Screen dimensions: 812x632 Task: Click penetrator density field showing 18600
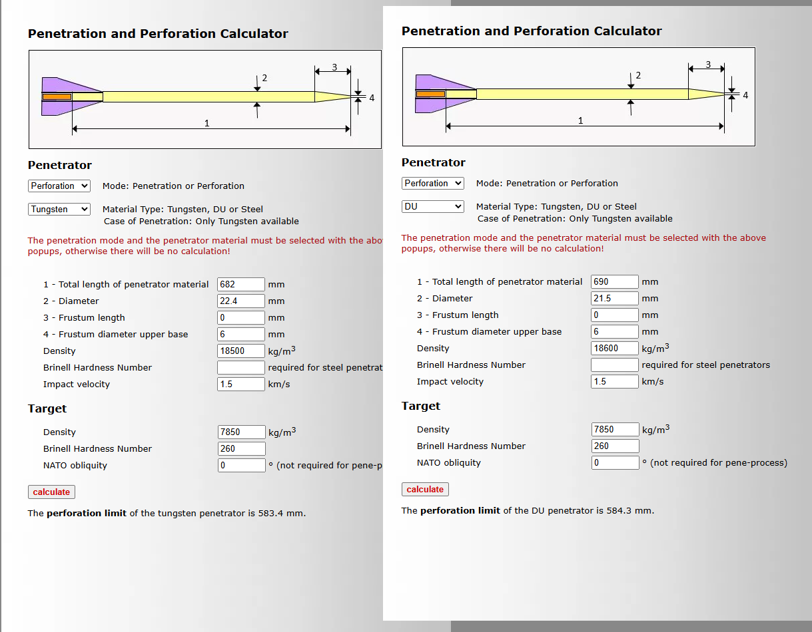point(615,348)
